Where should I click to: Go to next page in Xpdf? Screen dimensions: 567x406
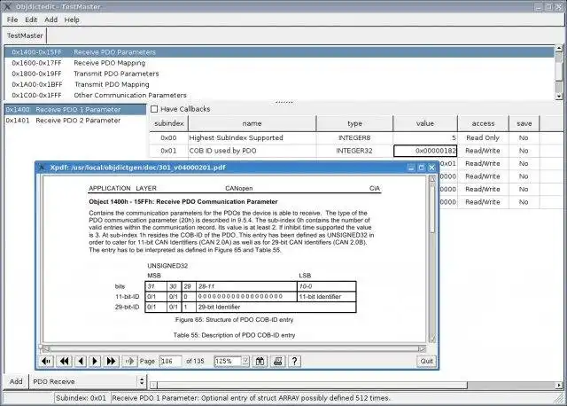pos(95,361)
